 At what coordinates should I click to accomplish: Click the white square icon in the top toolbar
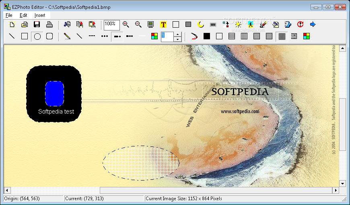(176, 24)
